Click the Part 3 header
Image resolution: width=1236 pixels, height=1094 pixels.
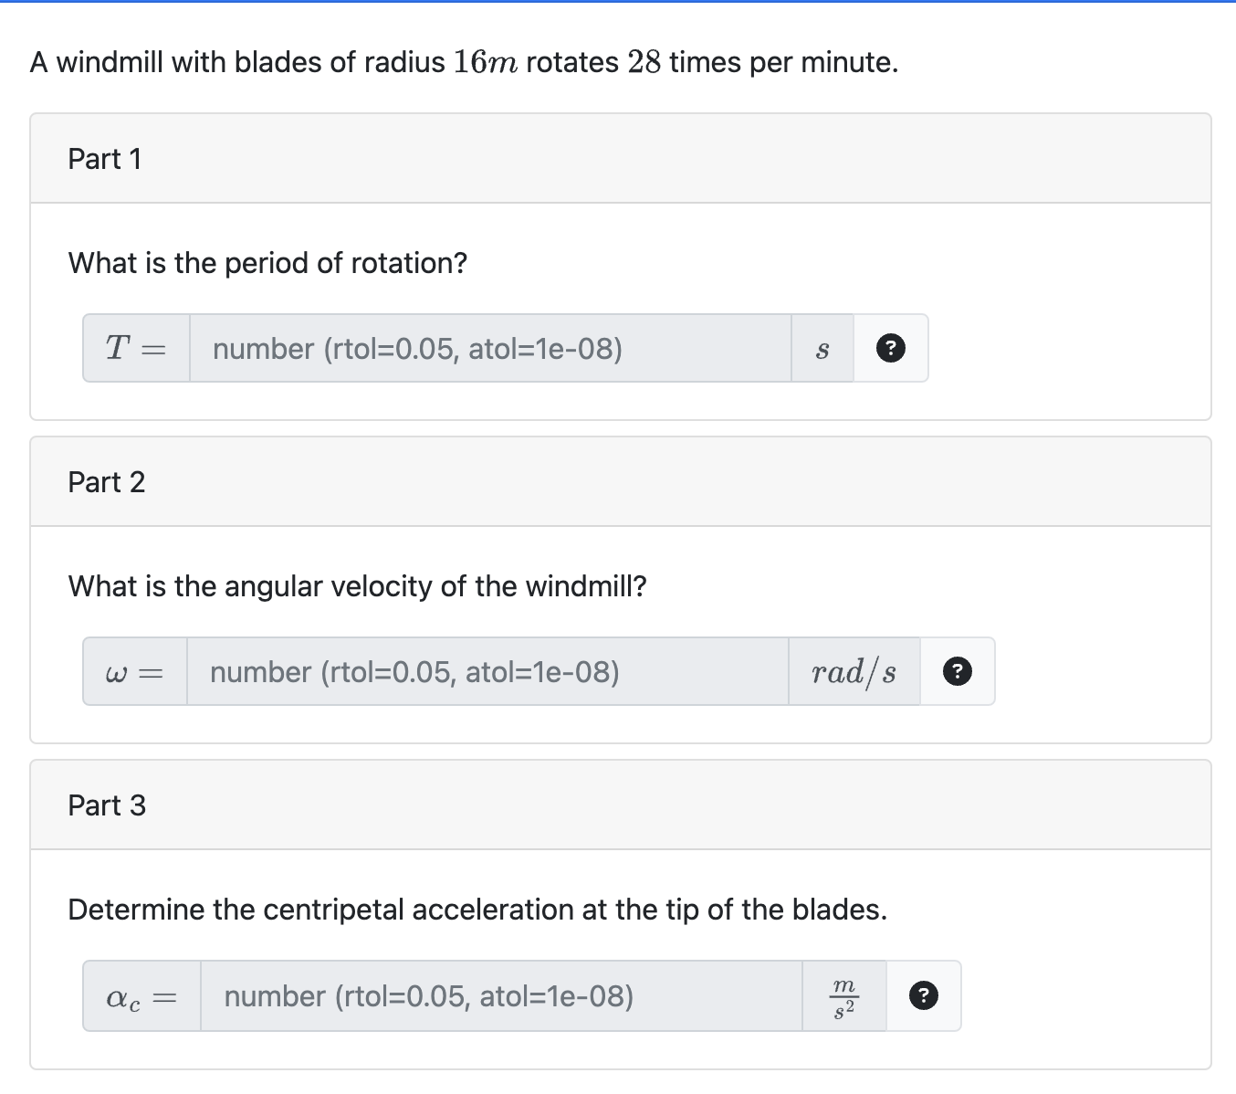(107, 805)
